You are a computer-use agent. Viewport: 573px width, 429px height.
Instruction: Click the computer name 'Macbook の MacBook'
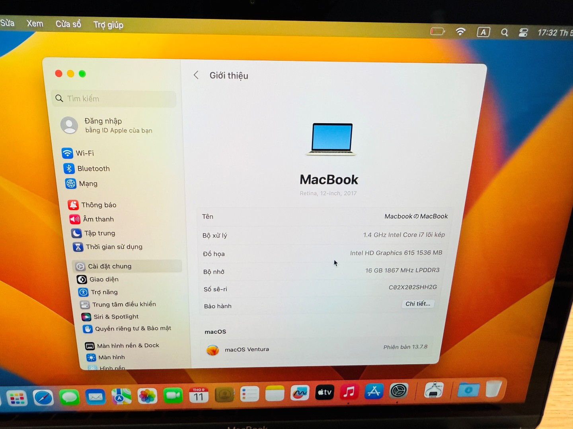pyautogui.click(x=416, y=216)
